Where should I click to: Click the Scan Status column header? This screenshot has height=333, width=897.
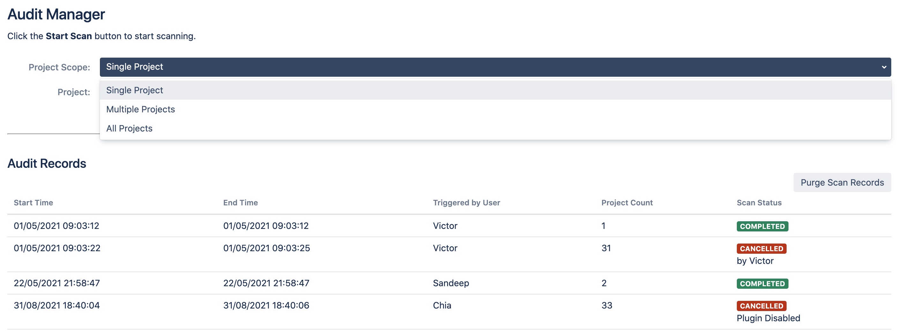[759, 203]
